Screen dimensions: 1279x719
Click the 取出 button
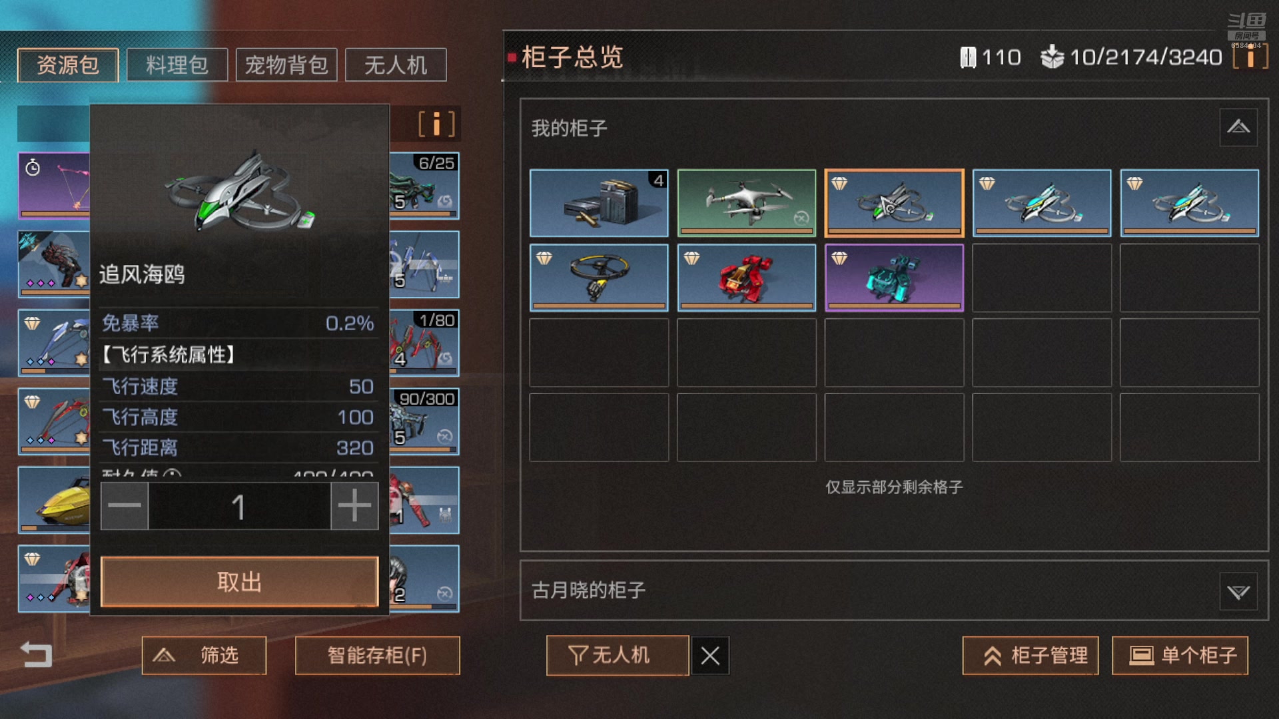[239, 583]
